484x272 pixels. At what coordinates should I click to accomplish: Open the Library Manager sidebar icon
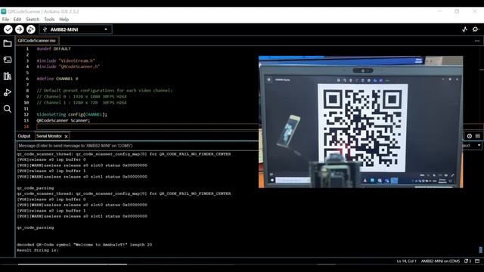8,76
